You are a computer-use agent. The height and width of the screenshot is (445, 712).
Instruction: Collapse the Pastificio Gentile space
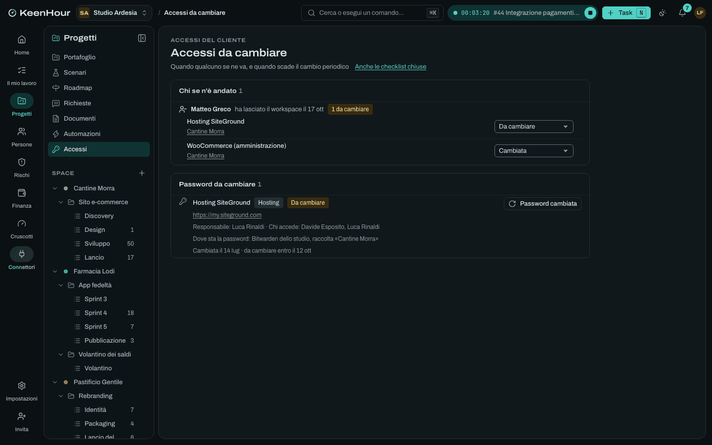point(55,382)
